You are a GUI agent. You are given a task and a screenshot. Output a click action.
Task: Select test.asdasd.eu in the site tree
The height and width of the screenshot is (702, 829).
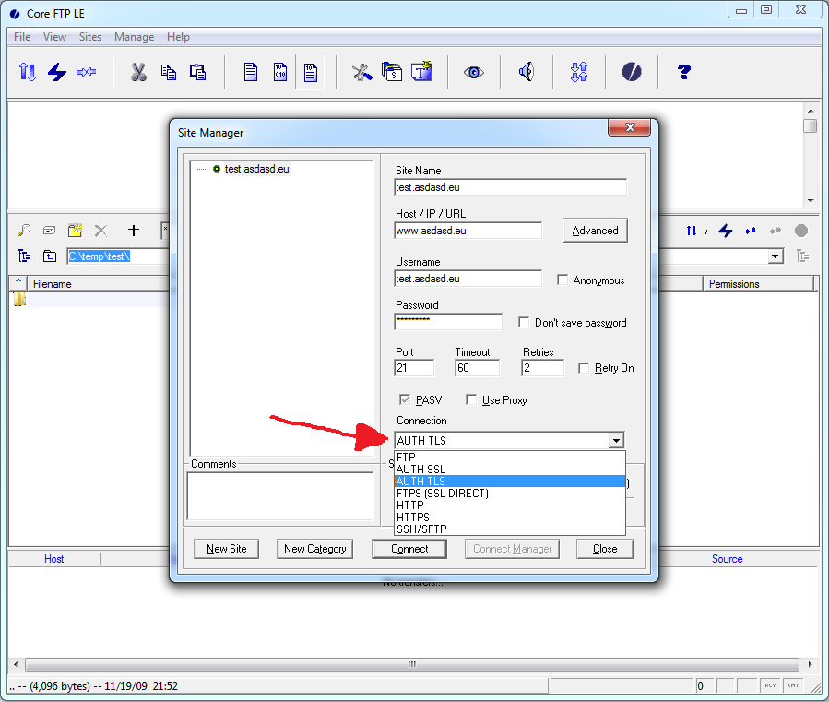pos(257,169)
